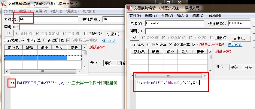Select 主图(M) radio in left window

(72, 33)
